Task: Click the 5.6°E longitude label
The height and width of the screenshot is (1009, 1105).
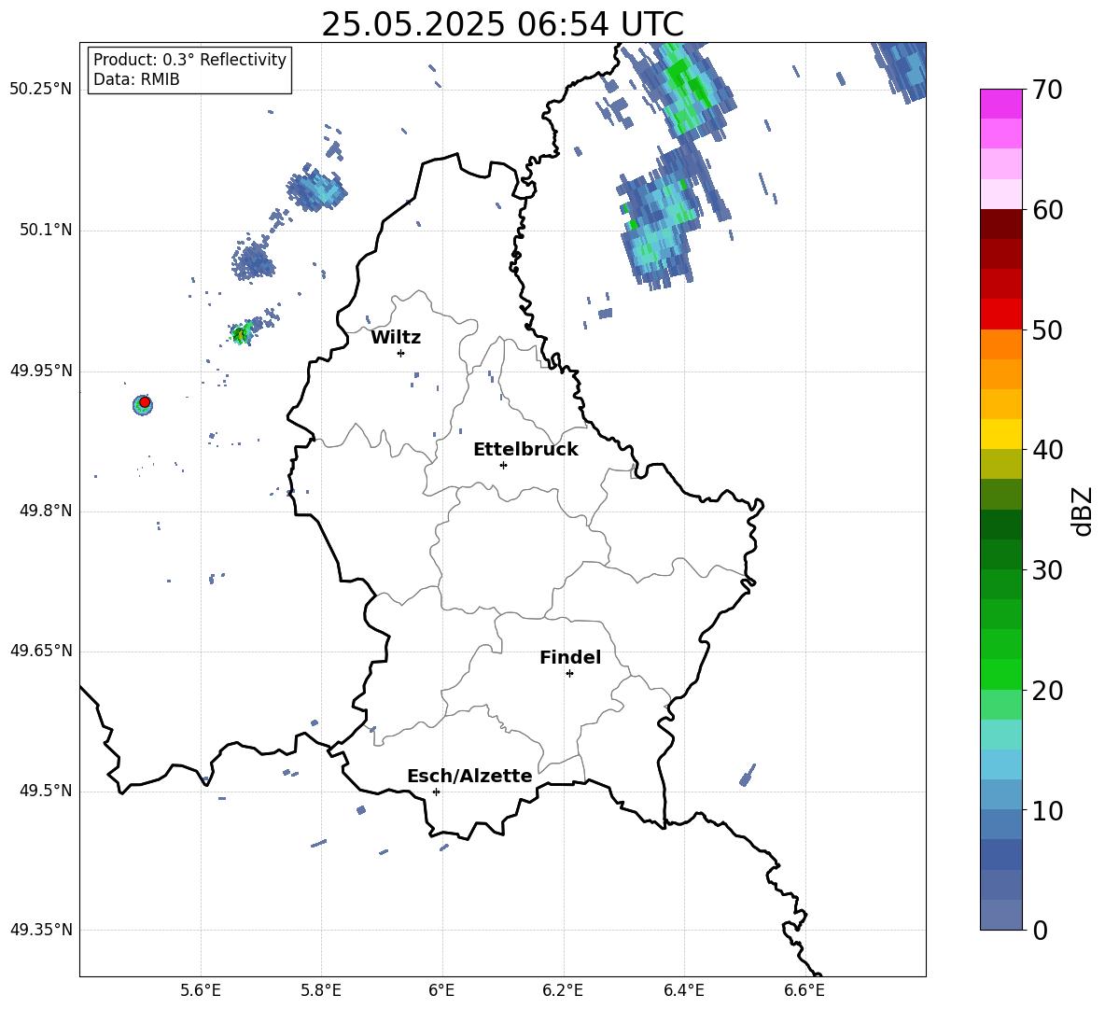Action: coord(201,991)
